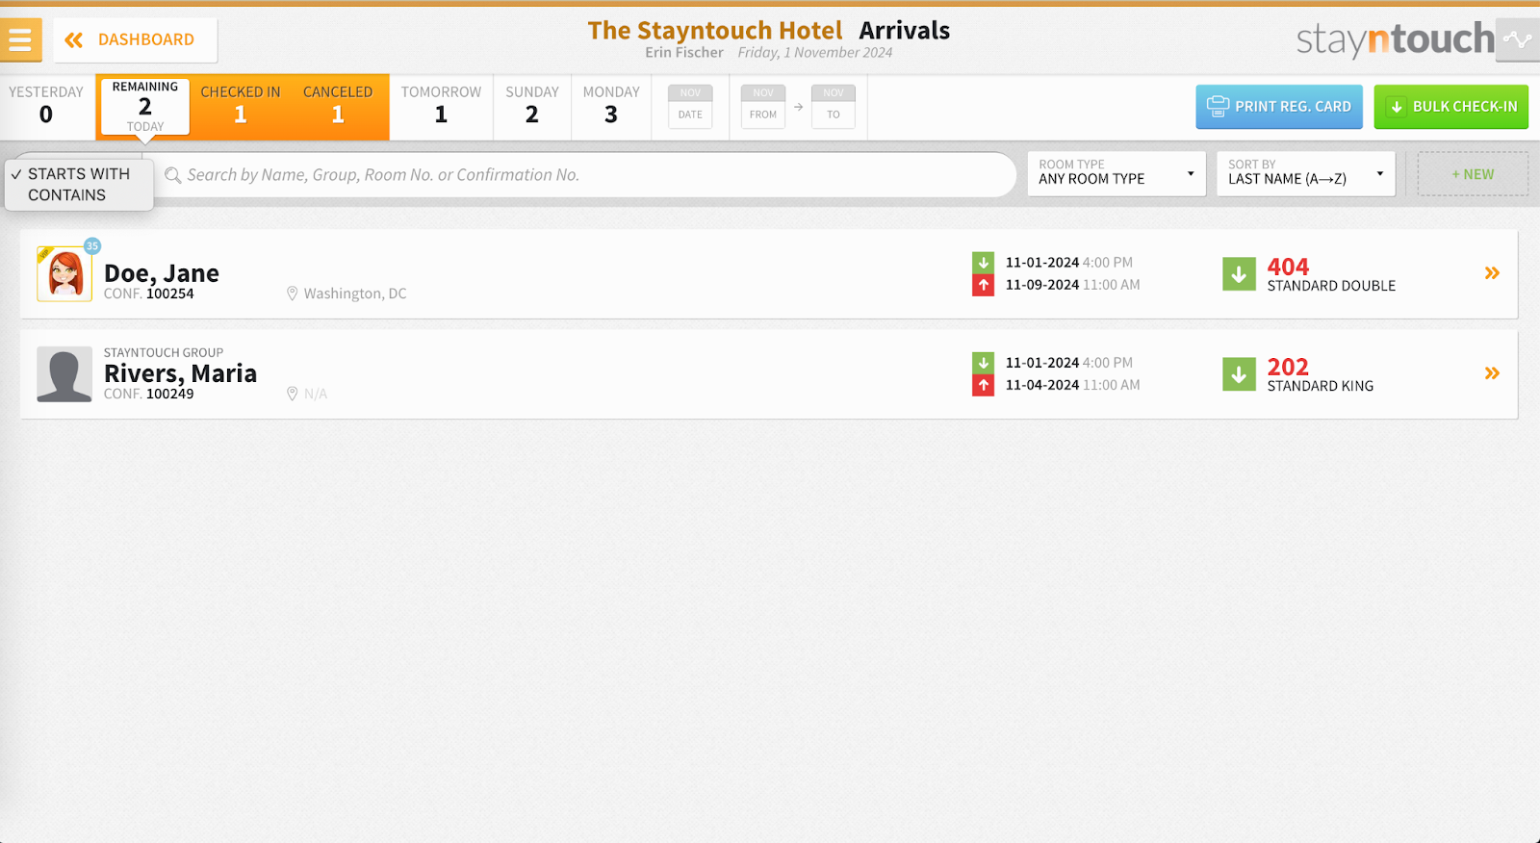
Task: Click the Bulk Check-In button
Action: coord(1451,107)
